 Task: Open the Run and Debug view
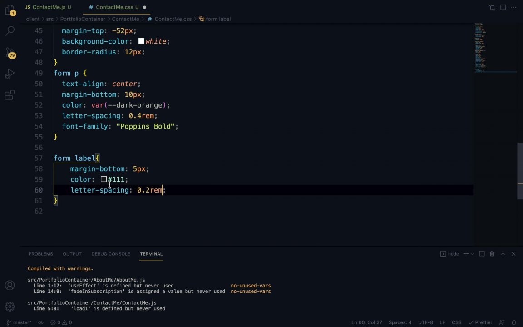(x=10, y=74)
